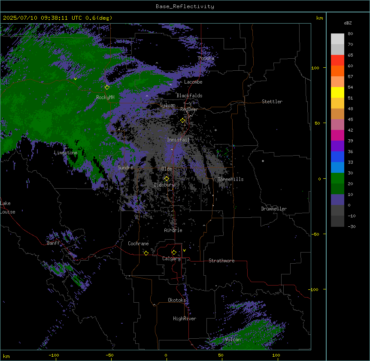Click the Cochrane label
This screenshot has width=370, height=361.
138,244
